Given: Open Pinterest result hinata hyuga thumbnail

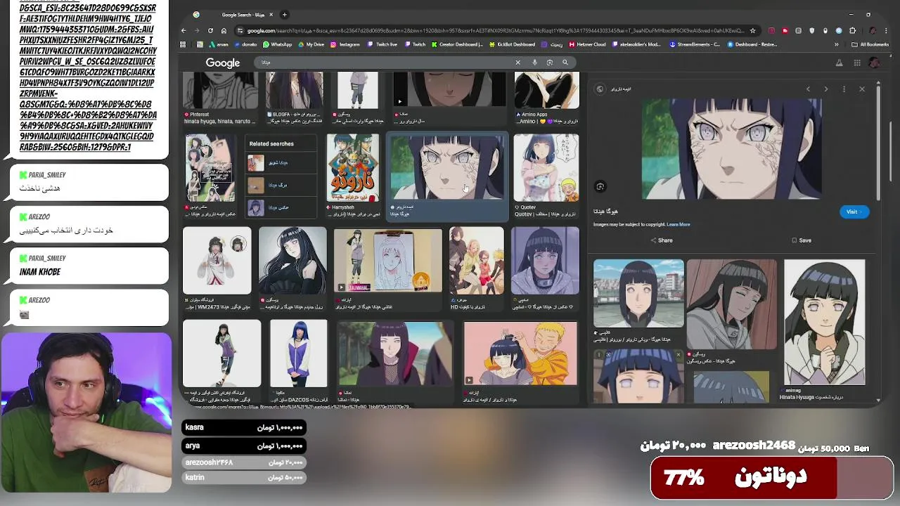Looking at the screenshot, I should [220, 90].
